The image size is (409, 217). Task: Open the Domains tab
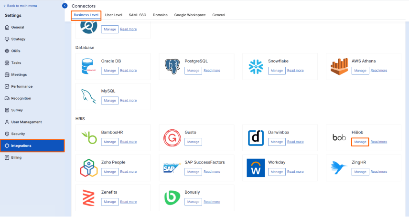[x=160, y=15]
